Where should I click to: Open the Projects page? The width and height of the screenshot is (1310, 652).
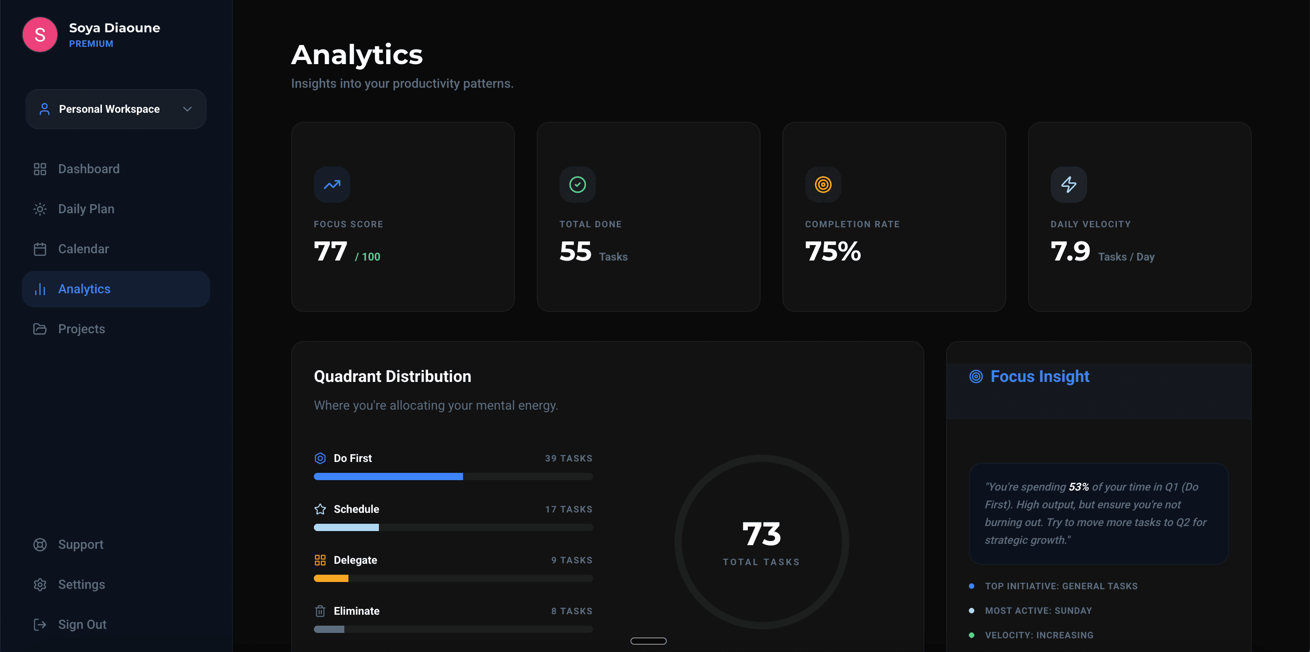tap(81, 329)
